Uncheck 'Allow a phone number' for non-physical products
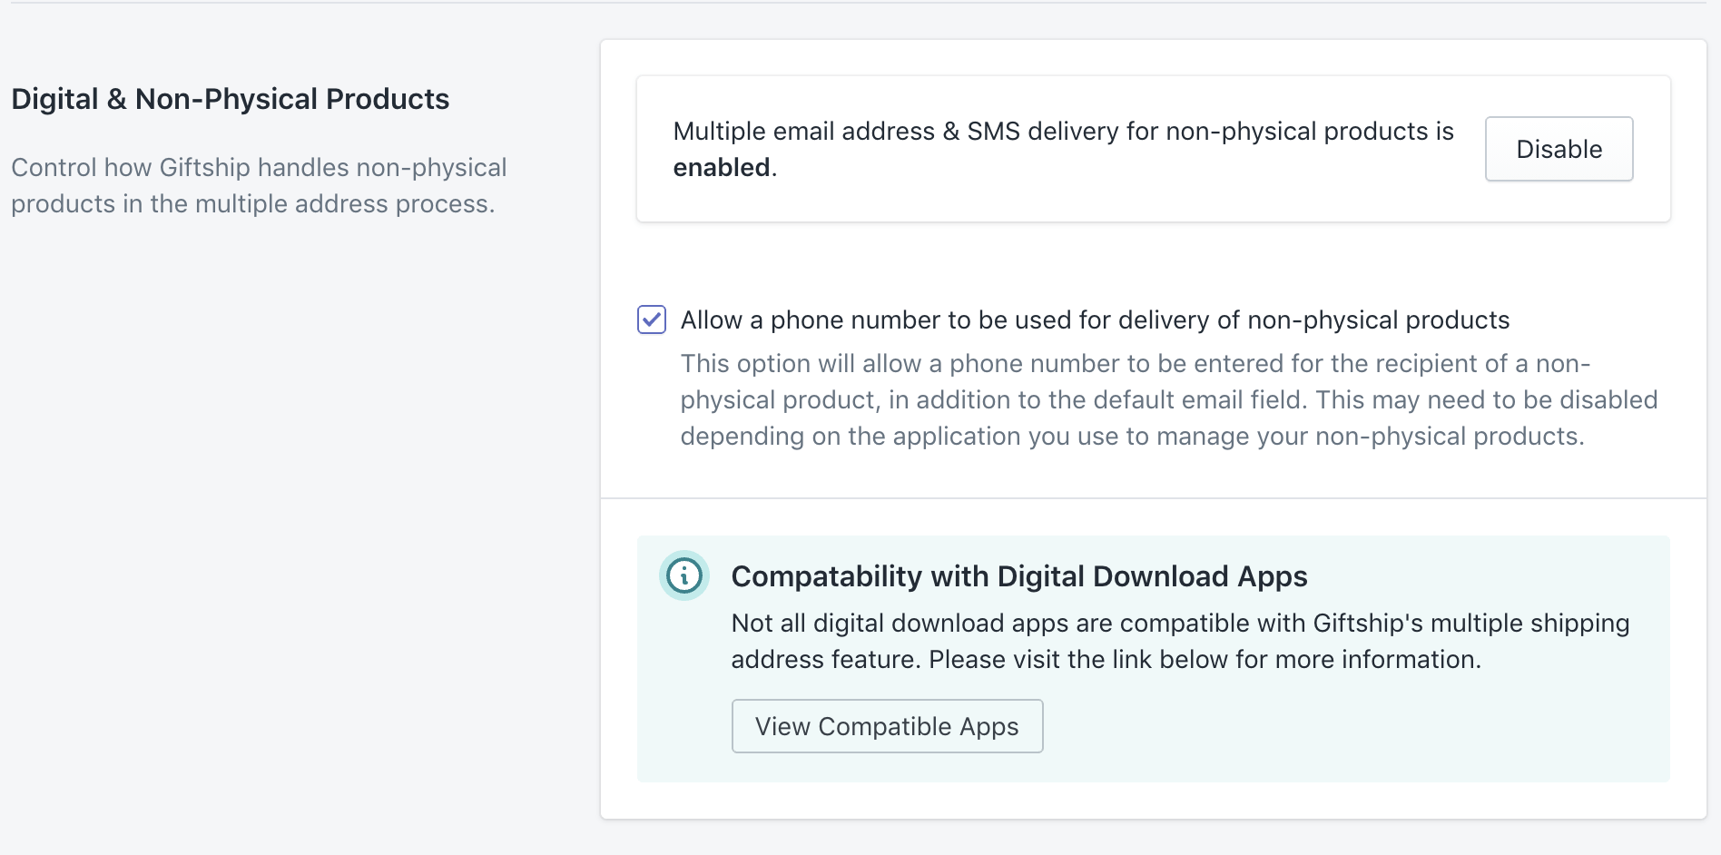This screenshot has width=1721, height=855. pyautogui.click(x=651, y=319)
